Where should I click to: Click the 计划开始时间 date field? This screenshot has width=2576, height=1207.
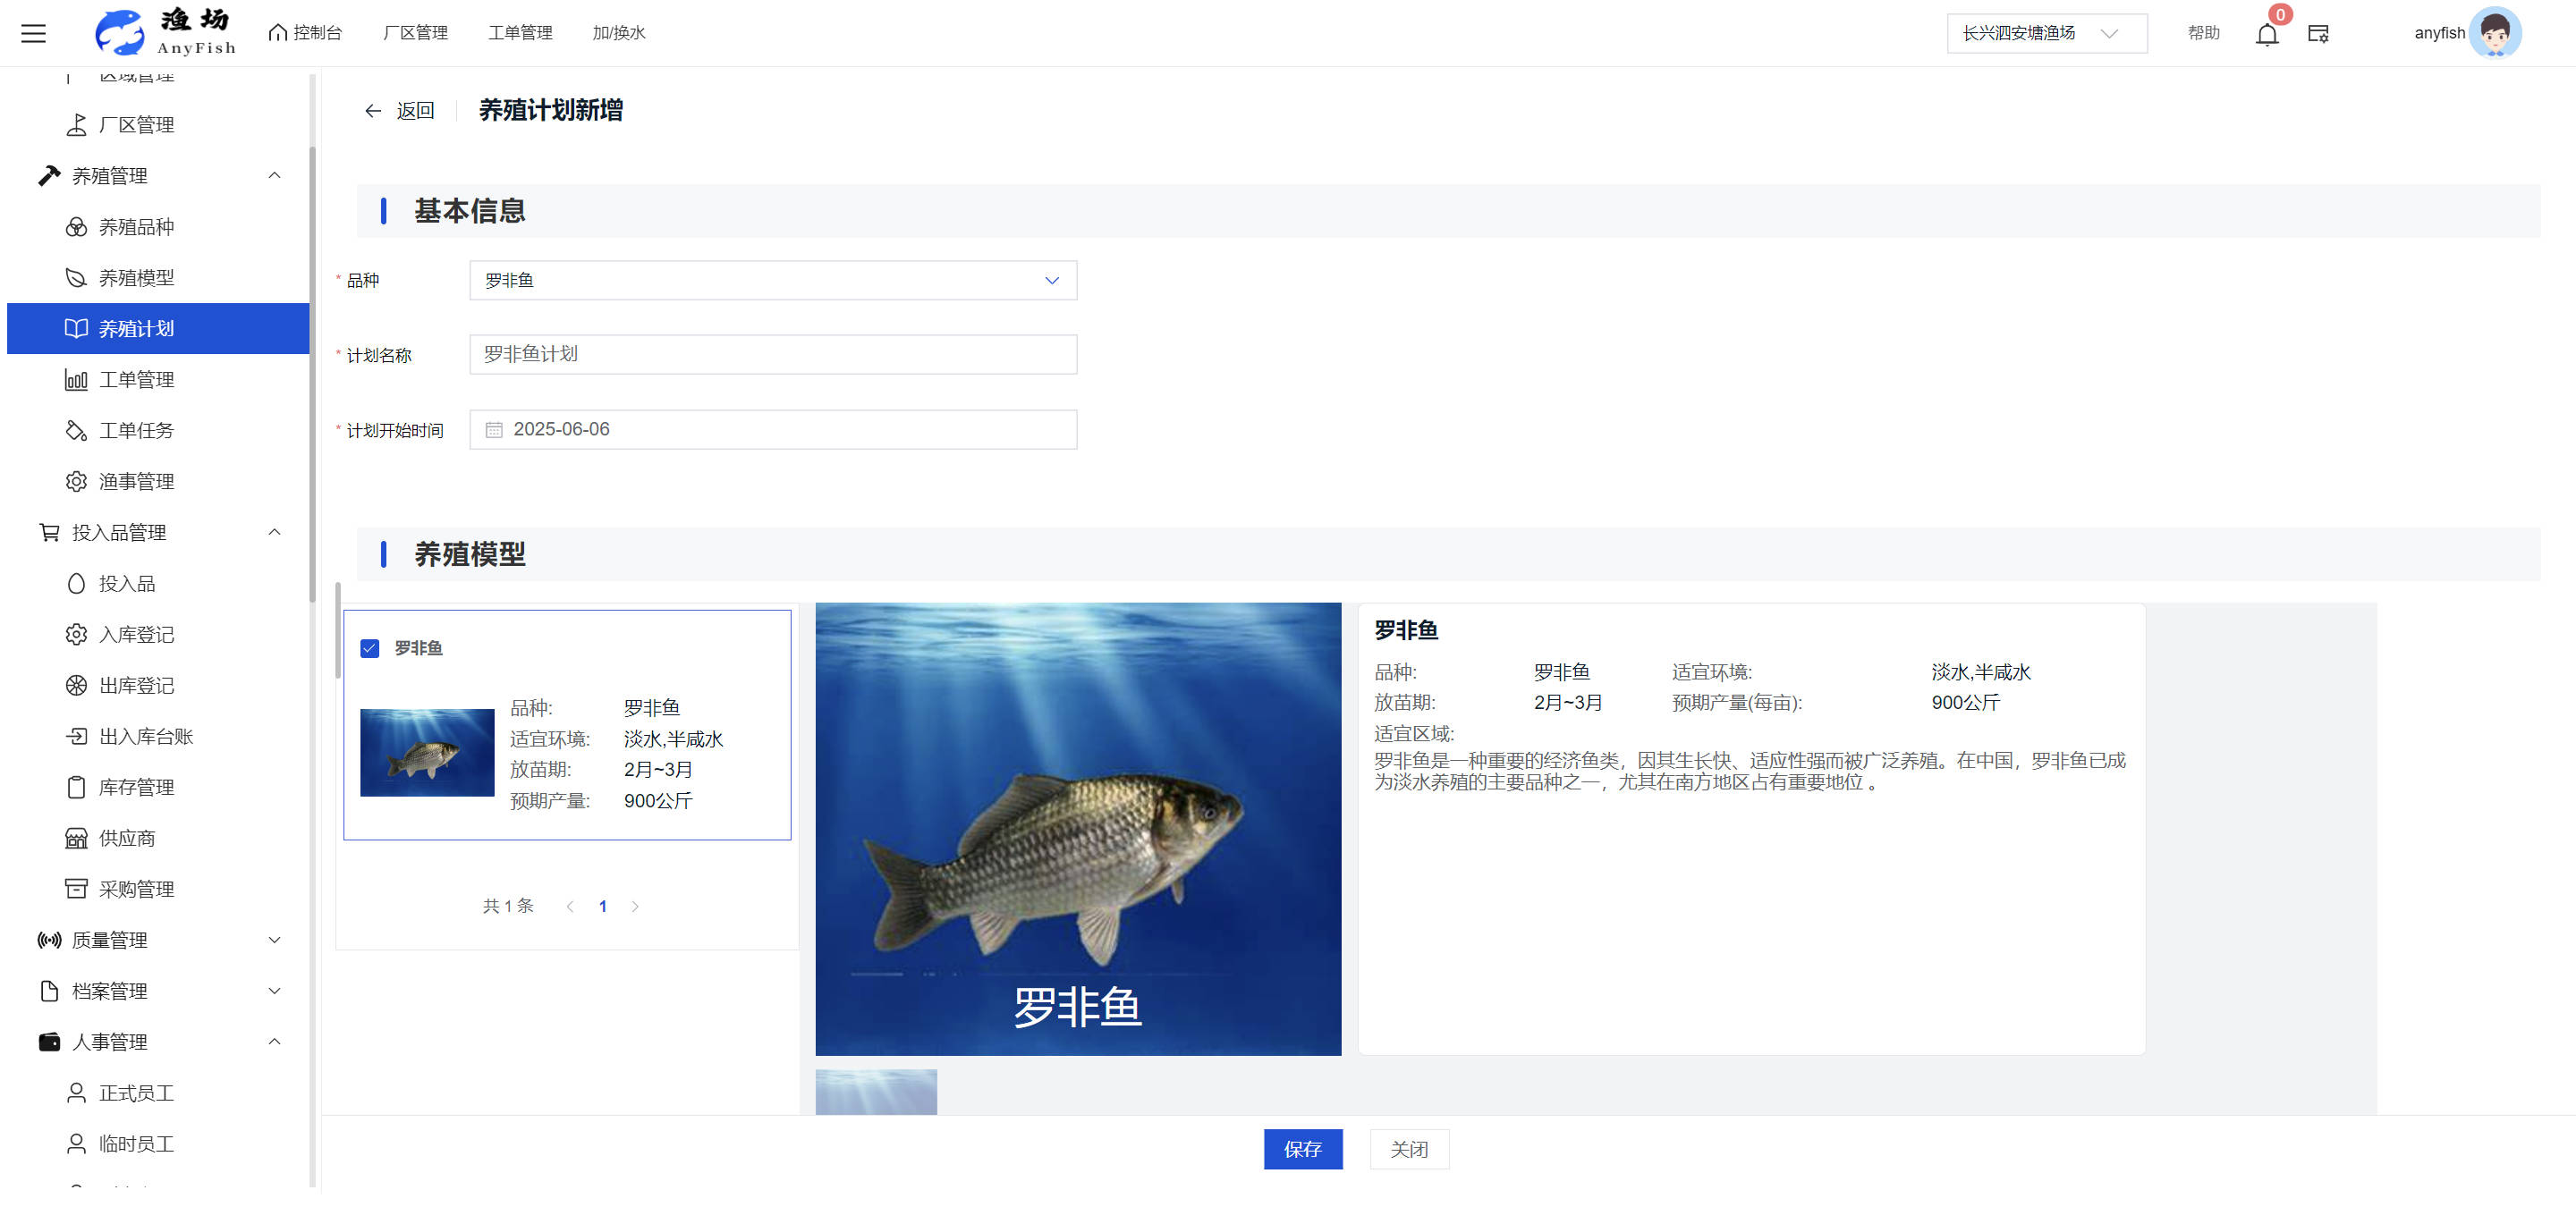[772, 430]
